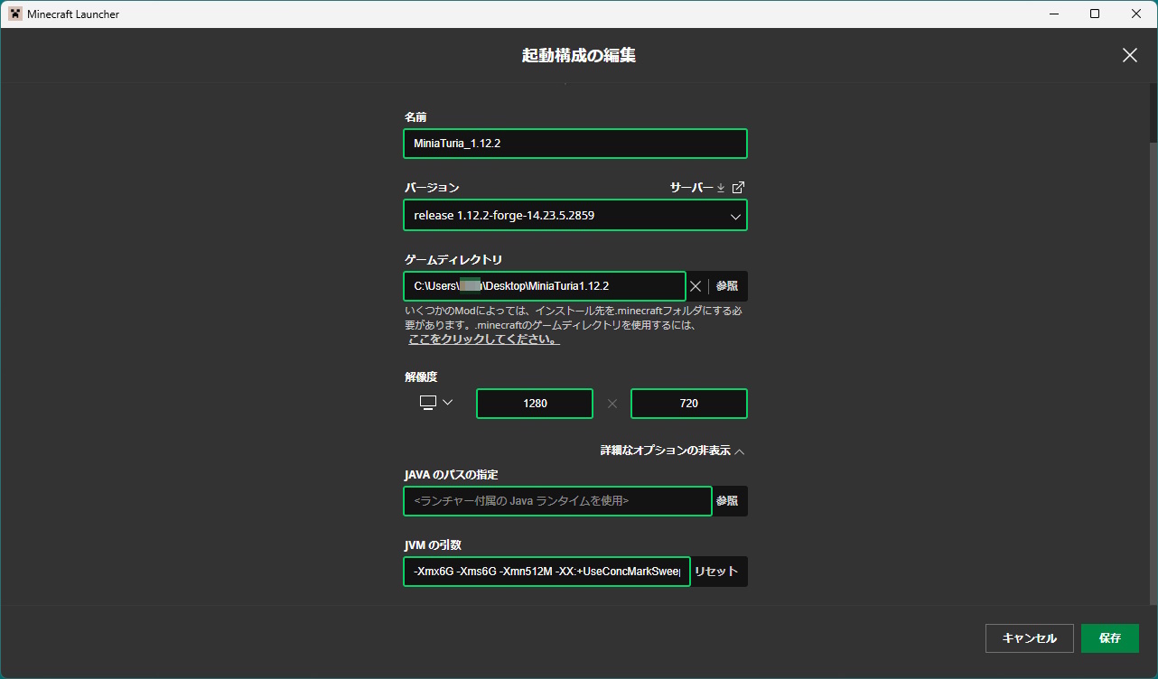Viewport: 1158px width, 679px height.
Task: Click the JVM の引数 input field
Action: [546, 572]
